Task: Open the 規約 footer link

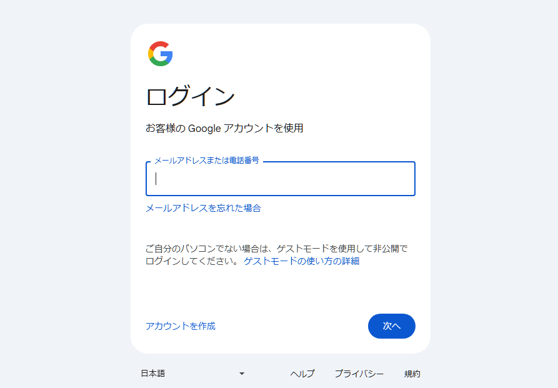Action: coord(412,374)
